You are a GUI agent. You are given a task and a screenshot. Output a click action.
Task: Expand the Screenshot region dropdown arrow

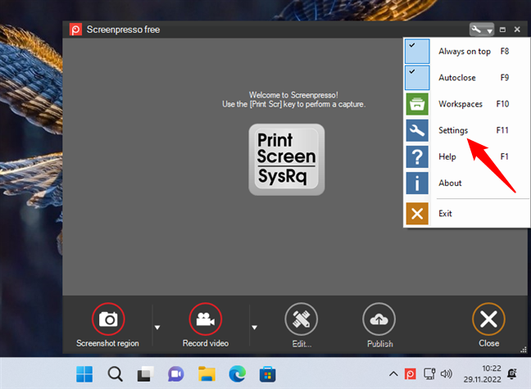[157, 328]
